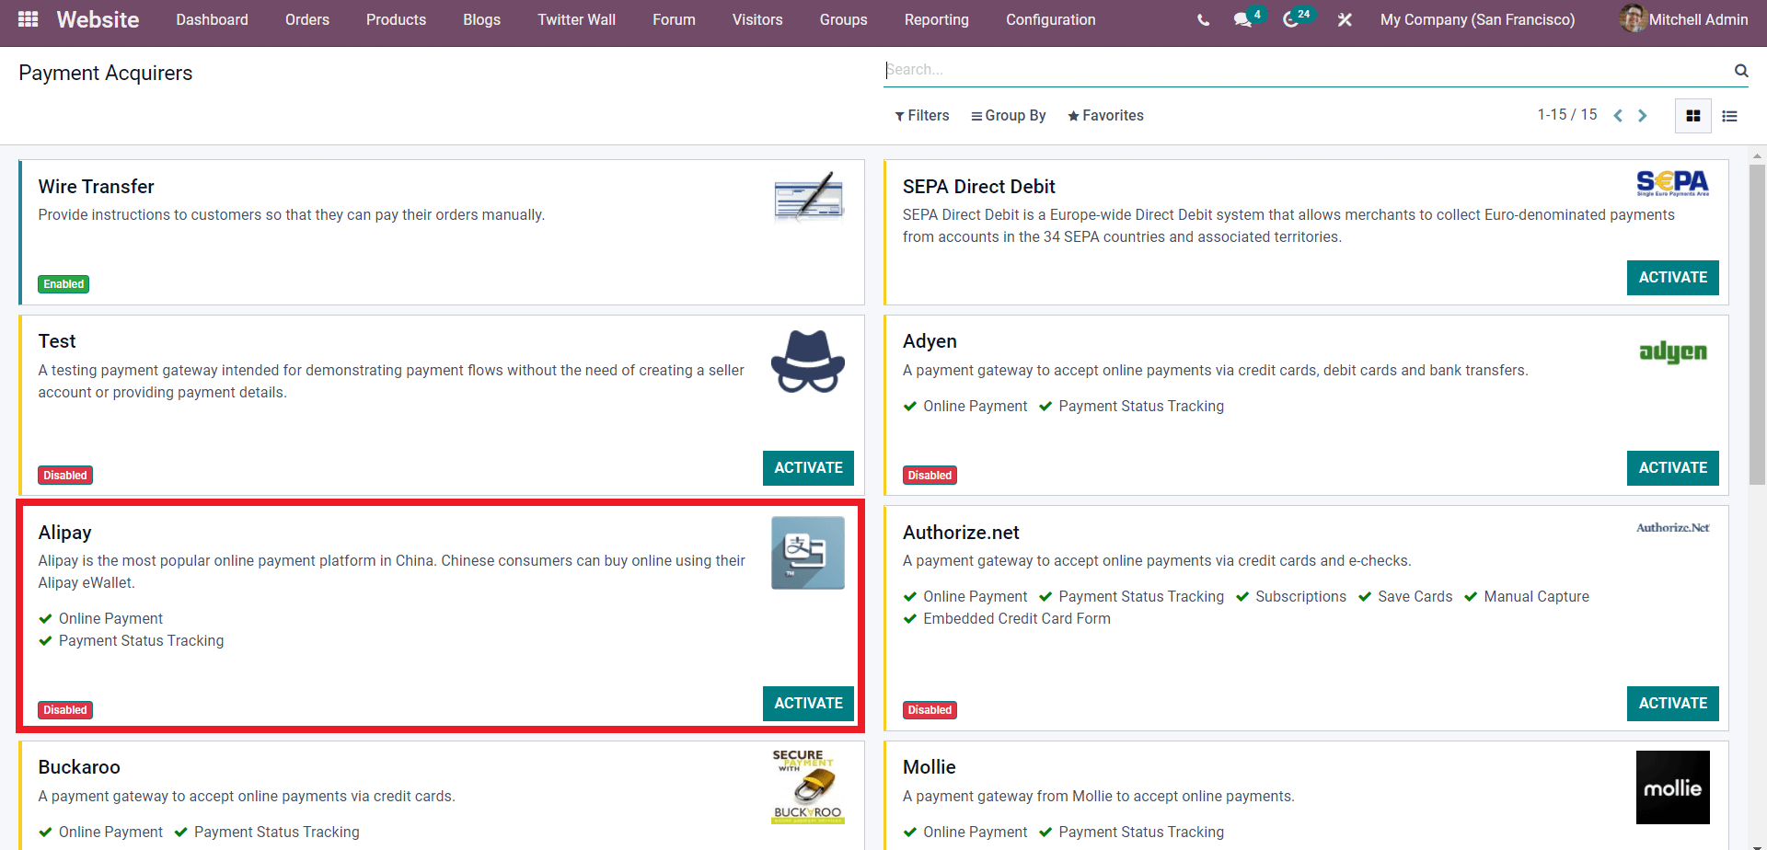Open the Groups menu

tap(843, 19)
